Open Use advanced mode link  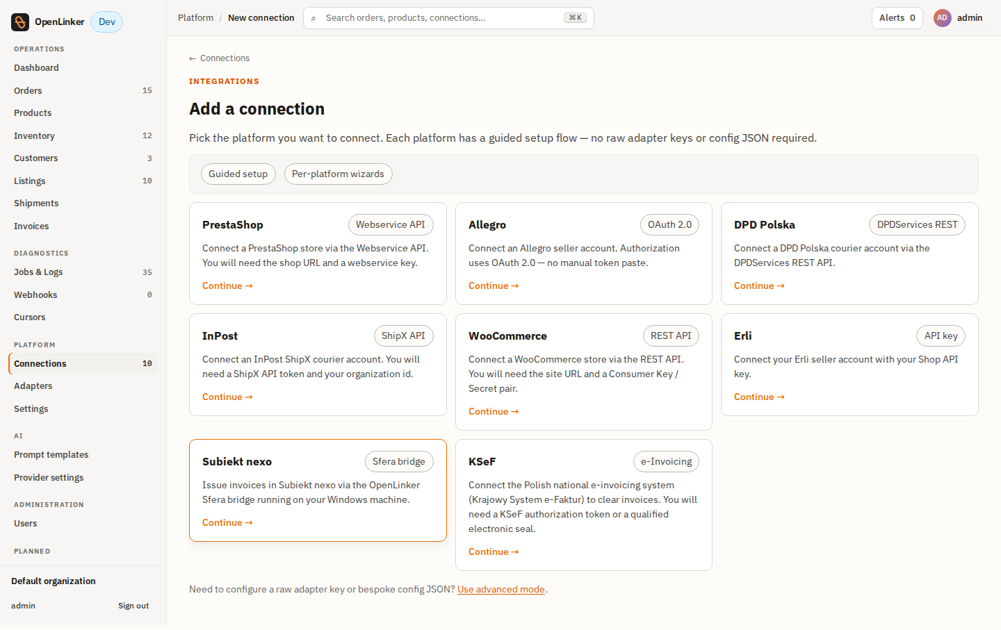coord(501,589)
